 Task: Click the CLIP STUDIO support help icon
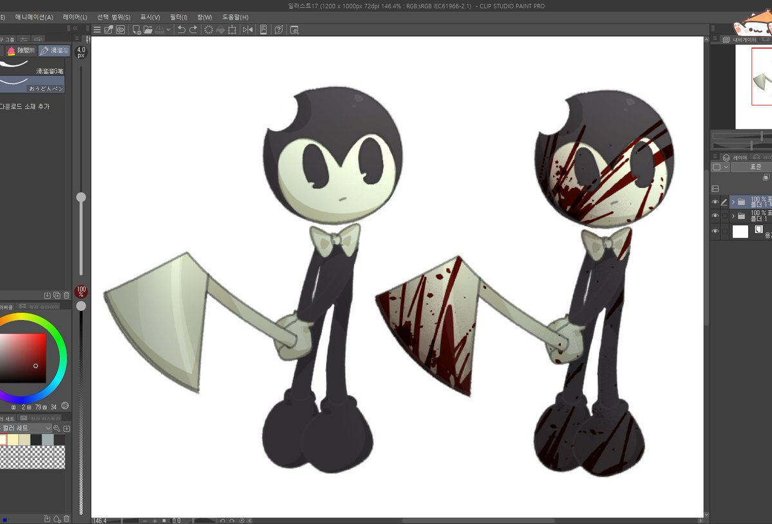(279, 30)
